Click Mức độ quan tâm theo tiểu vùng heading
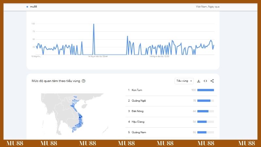 (56, 81)
